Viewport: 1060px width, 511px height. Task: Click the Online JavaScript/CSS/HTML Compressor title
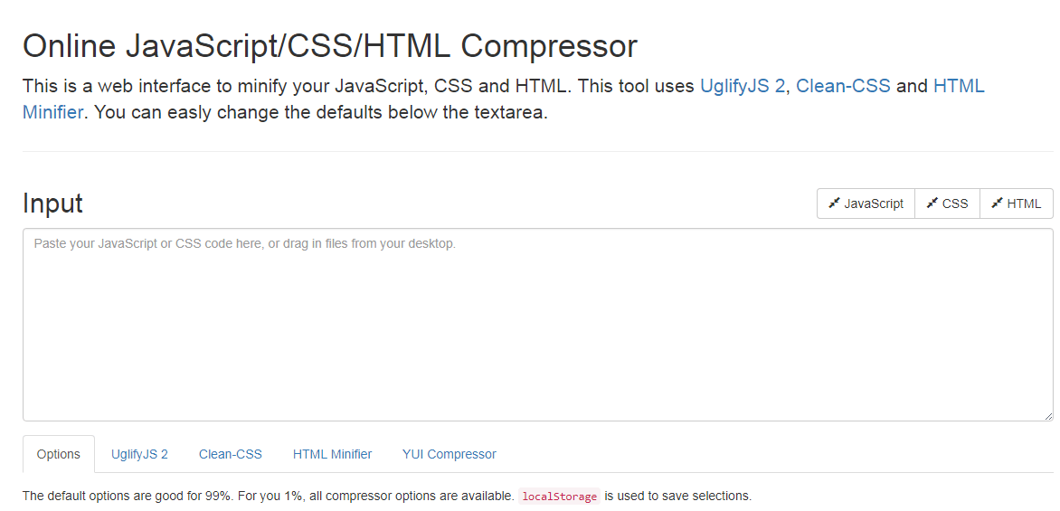(x=330, y=46)
